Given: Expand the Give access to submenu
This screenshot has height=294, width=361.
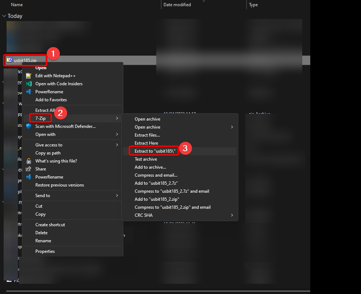Looking at the screenshot, I should [117, 145].
